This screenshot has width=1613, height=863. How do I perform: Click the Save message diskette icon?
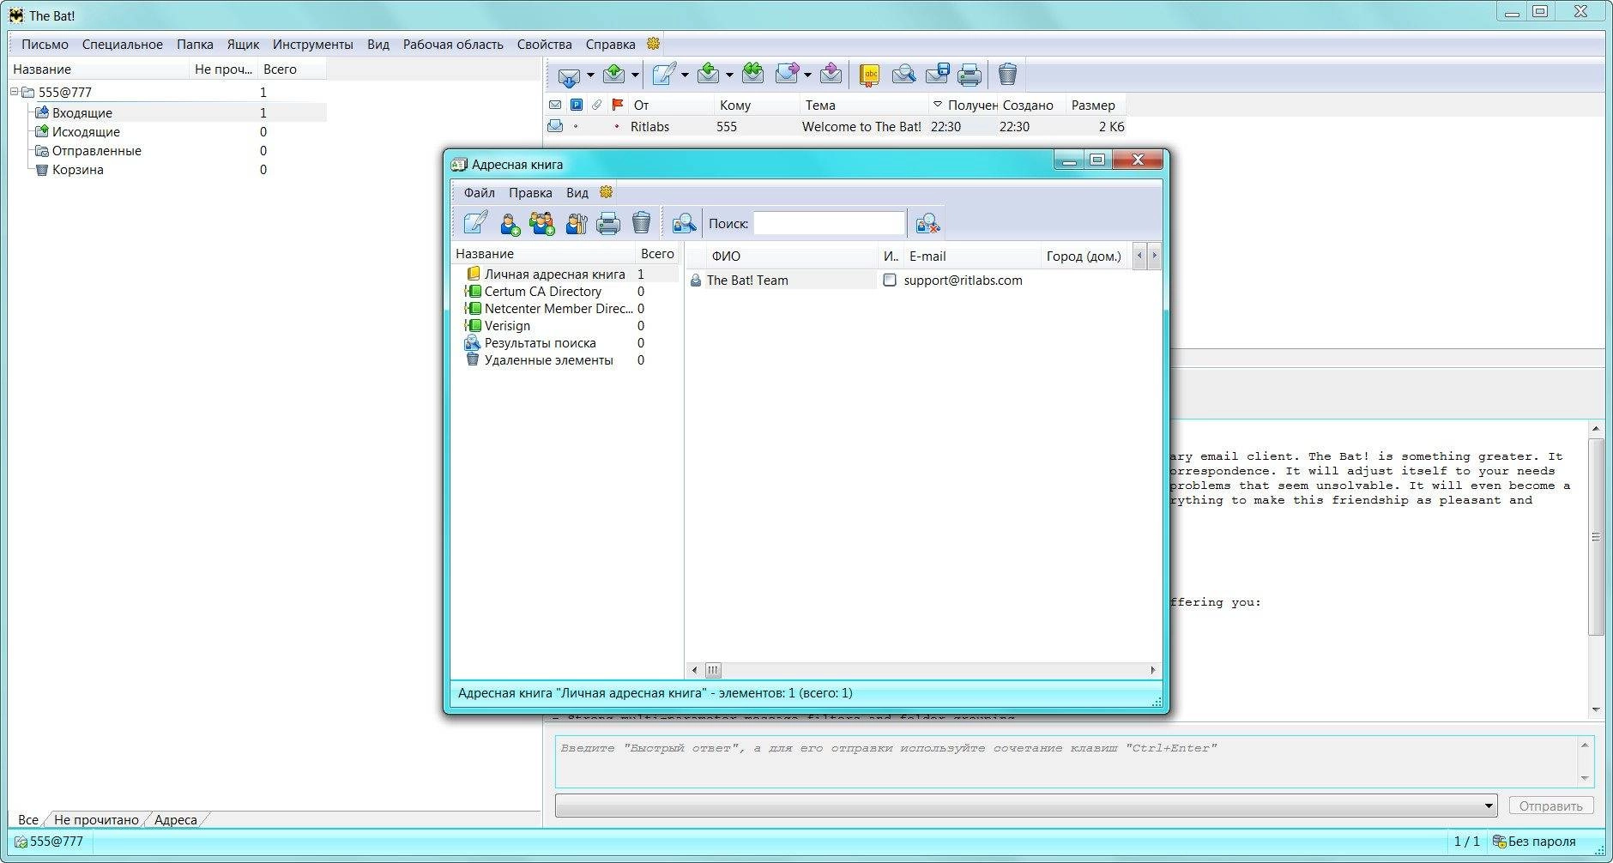pyautogui.click(x=937, y=75)
